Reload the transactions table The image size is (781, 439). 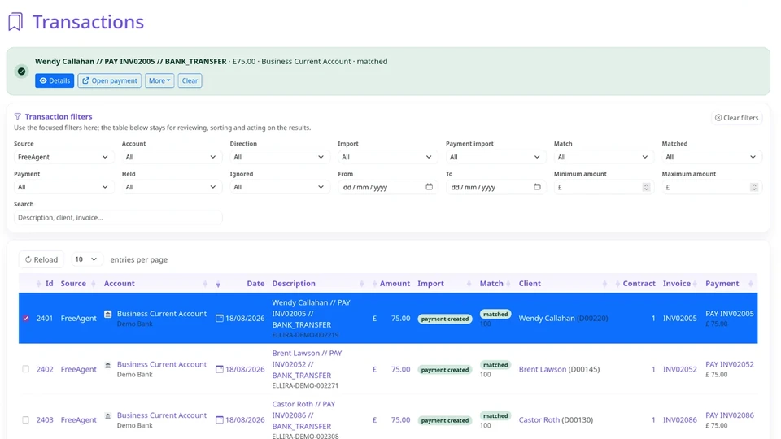coord(41,259)
